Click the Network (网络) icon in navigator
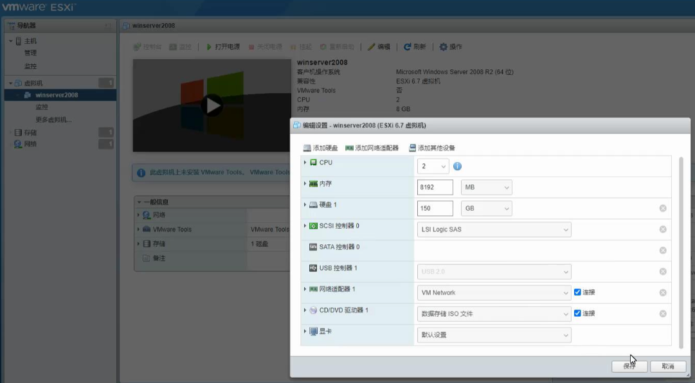 point(18,144)
